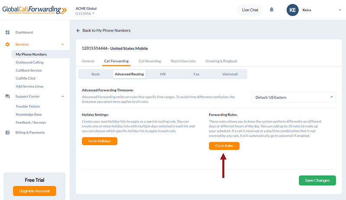Image resolution: width=346 pixels, height=200 pixels.
Task: Open the Call Recording tab
Action: (150, 61)
